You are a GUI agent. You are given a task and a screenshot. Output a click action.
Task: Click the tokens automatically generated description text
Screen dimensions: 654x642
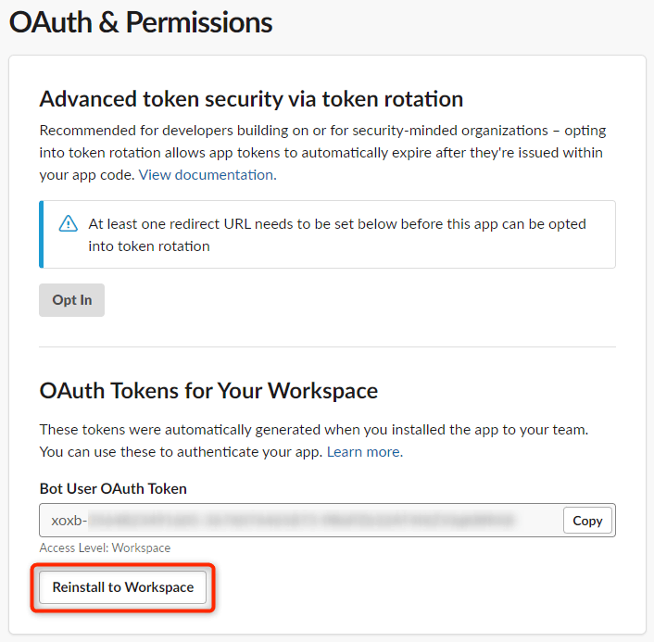pyautogui.click(x=314, y=441)
